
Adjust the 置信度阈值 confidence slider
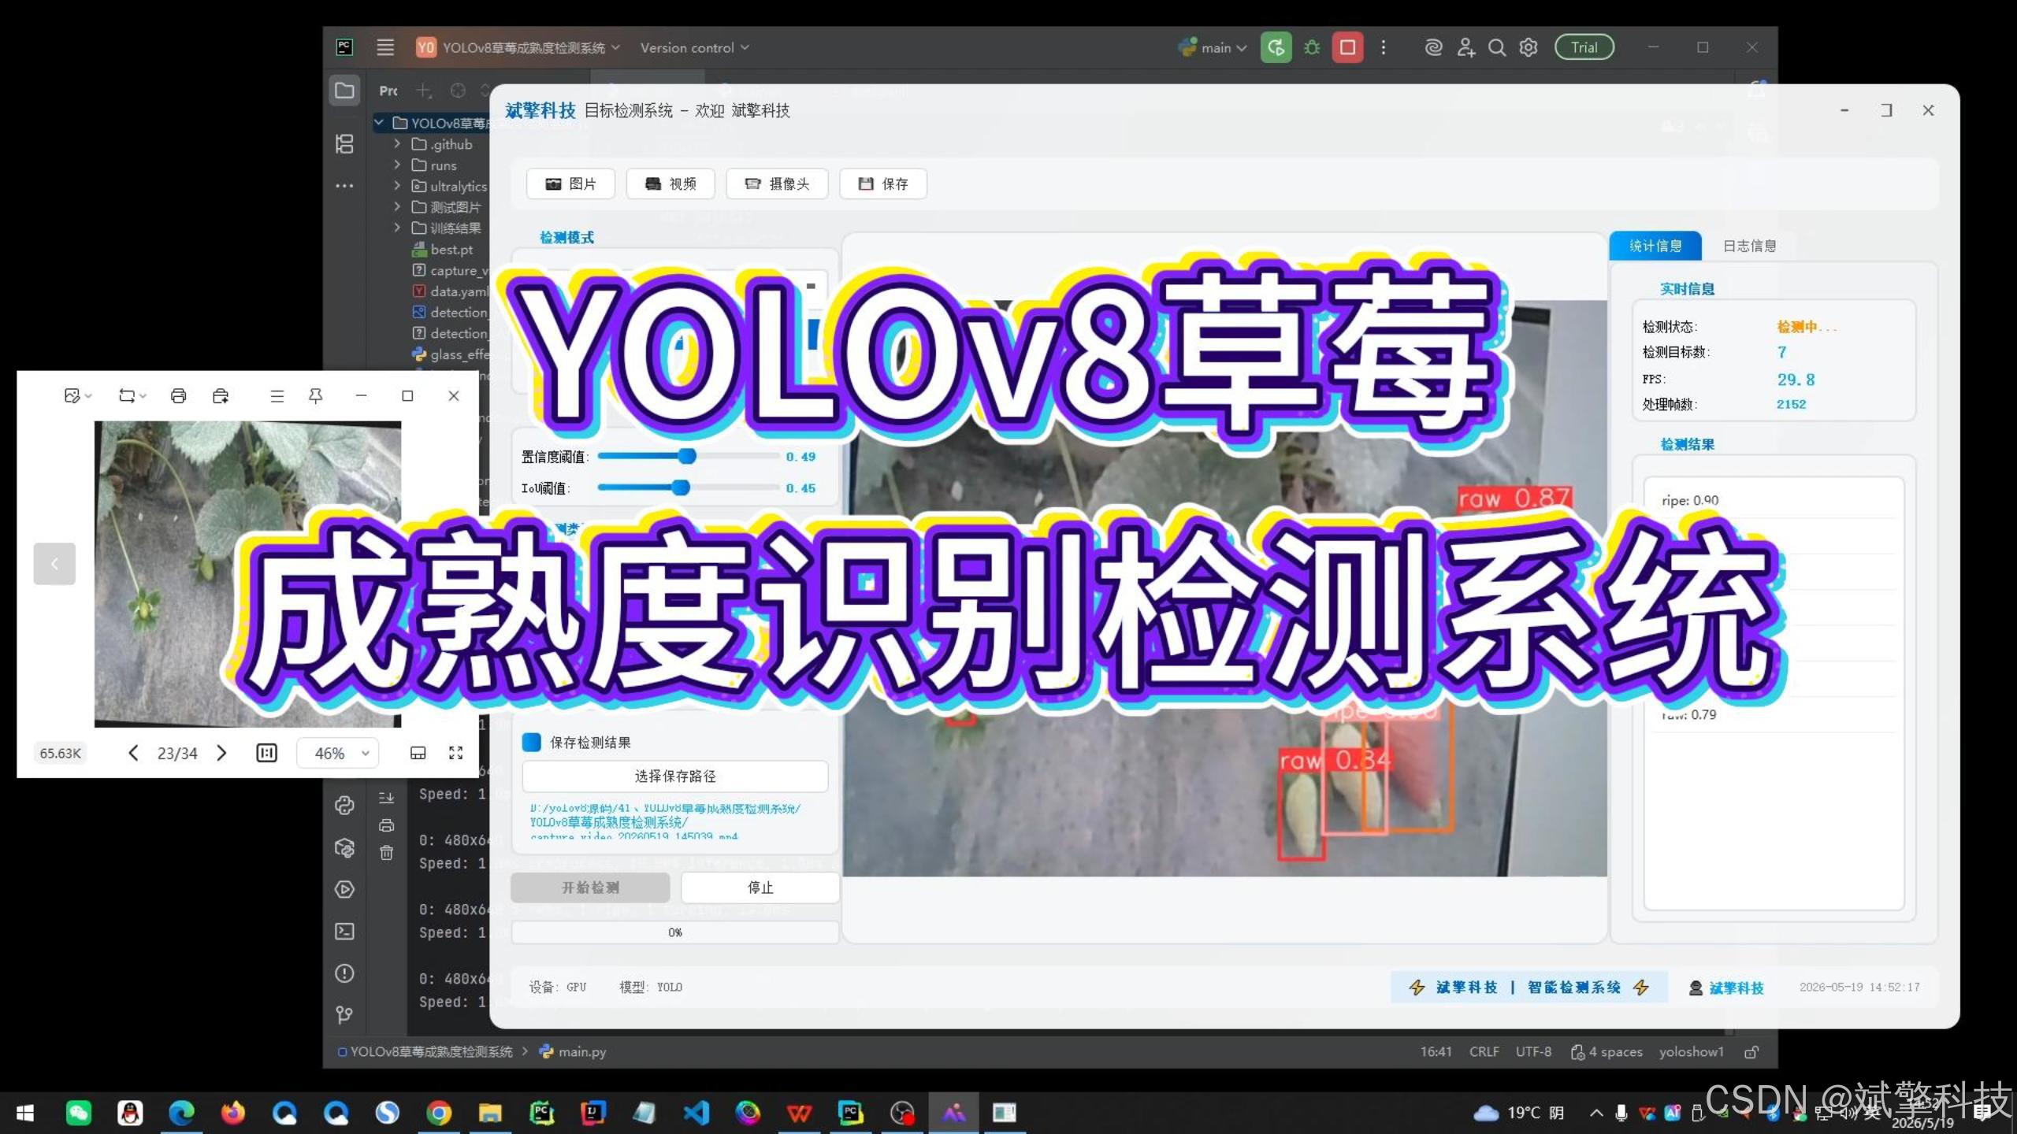(687, 456)
